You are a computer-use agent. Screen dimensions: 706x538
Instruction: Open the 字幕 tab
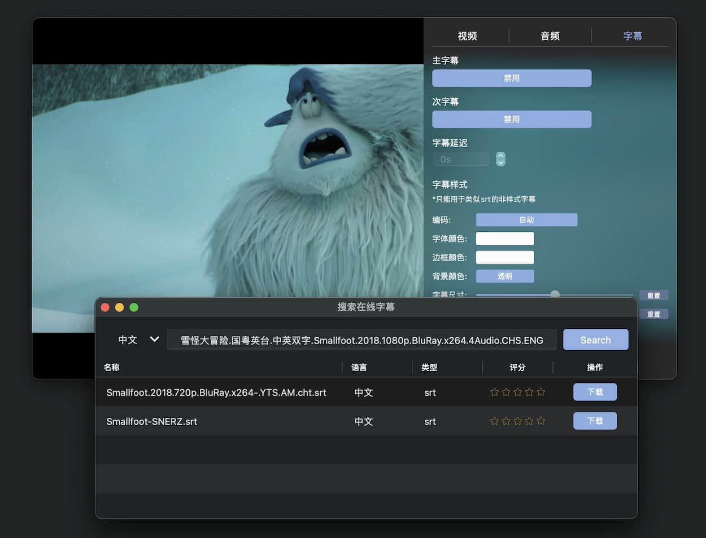(633, 36)
